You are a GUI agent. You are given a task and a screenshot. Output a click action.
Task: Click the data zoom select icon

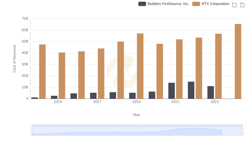pyautogui.click(x=234, y=5)
